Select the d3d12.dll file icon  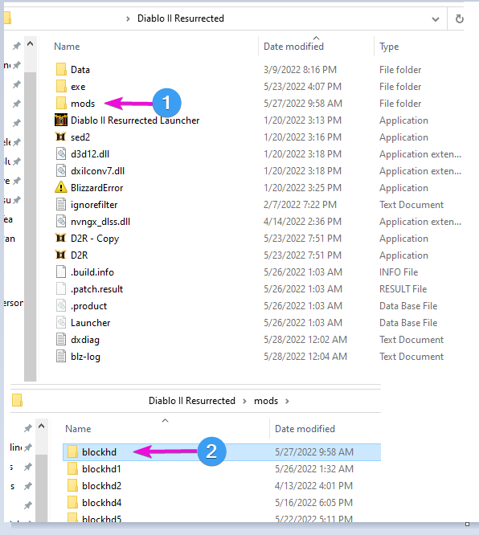(61, 154)
